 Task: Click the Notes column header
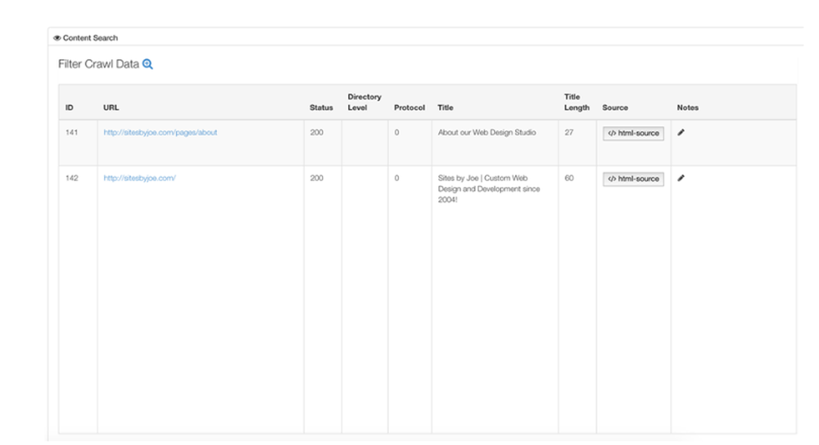point(687,107)
